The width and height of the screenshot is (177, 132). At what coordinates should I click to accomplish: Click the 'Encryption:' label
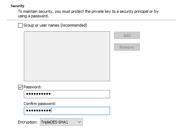click(x=28, y=122)
